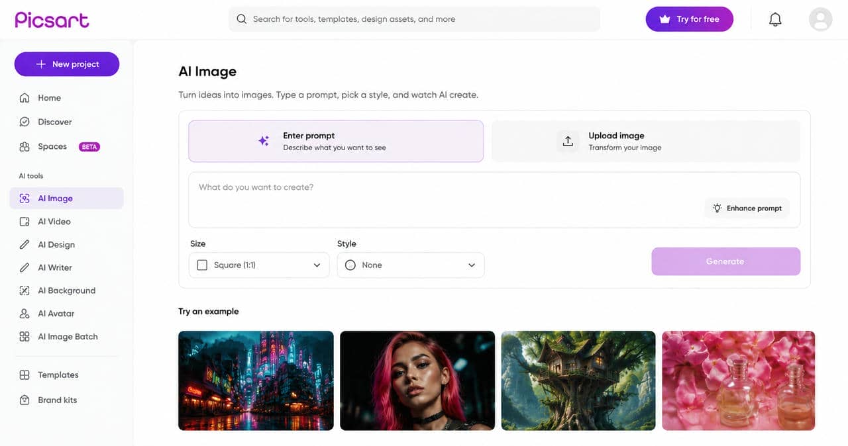Open the Size dropdown Square (1:1)
This screenshot has width=848, height=446.
click(x=259, y=265)
